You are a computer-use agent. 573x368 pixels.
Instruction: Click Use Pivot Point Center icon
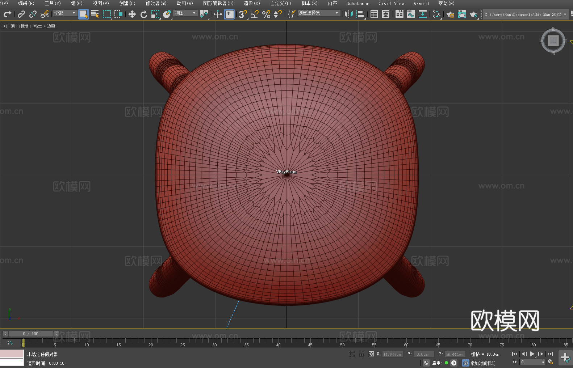pyautogui.click(x=204, y=14)
